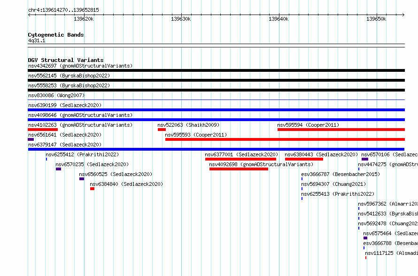418x276 pixels.
Task: Click red bar under nsv4102263
Action: 43,130
